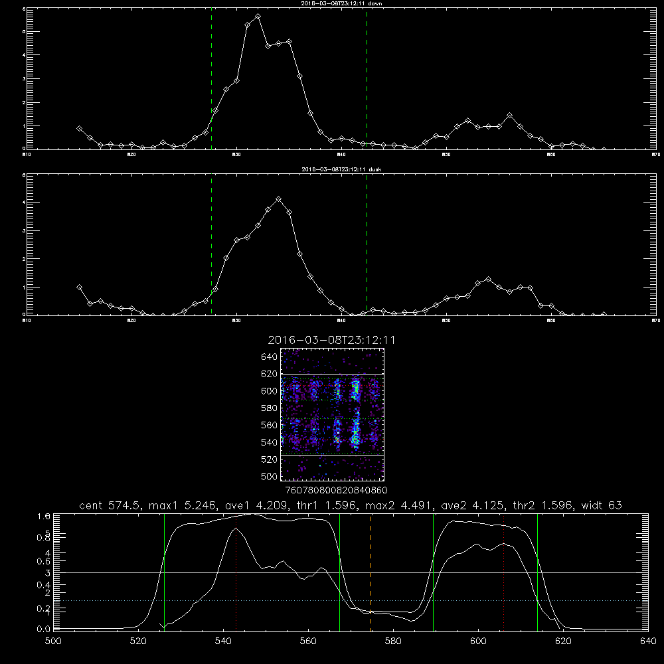Click the green vertical line near 526 in bottom plot
The height and width of the screenshot is (664, 664).
click(164, 572)
